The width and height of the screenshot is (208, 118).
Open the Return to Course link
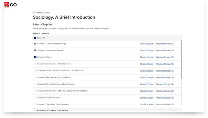pos(43,13)
